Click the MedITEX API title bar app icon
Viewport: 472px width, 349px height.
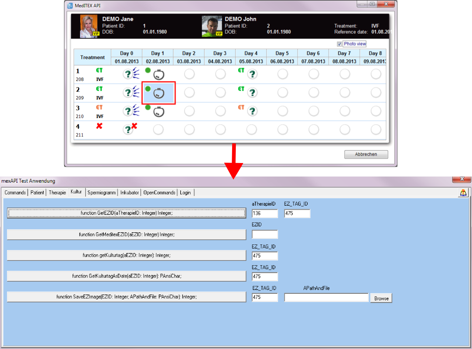coord(70,6)
